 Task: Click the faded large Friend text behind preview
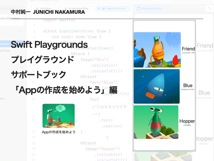pos(205,46)
